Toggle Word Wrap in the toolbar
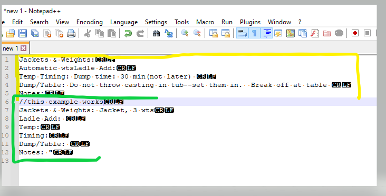This screenshot has width=386, height=196. pos(242,33)
